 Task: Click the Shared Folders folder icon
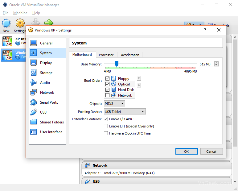click(33, 122)
